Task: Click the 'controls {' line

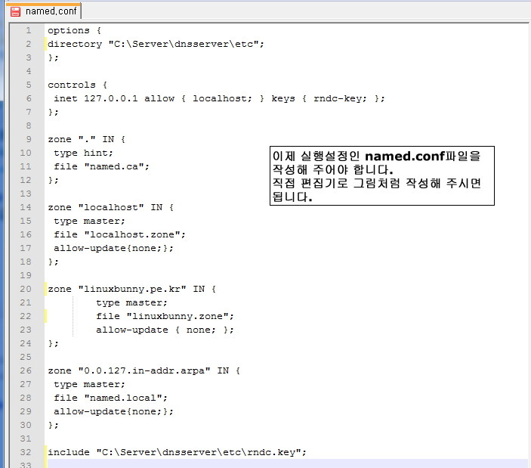Action: [x=77, y=85]
